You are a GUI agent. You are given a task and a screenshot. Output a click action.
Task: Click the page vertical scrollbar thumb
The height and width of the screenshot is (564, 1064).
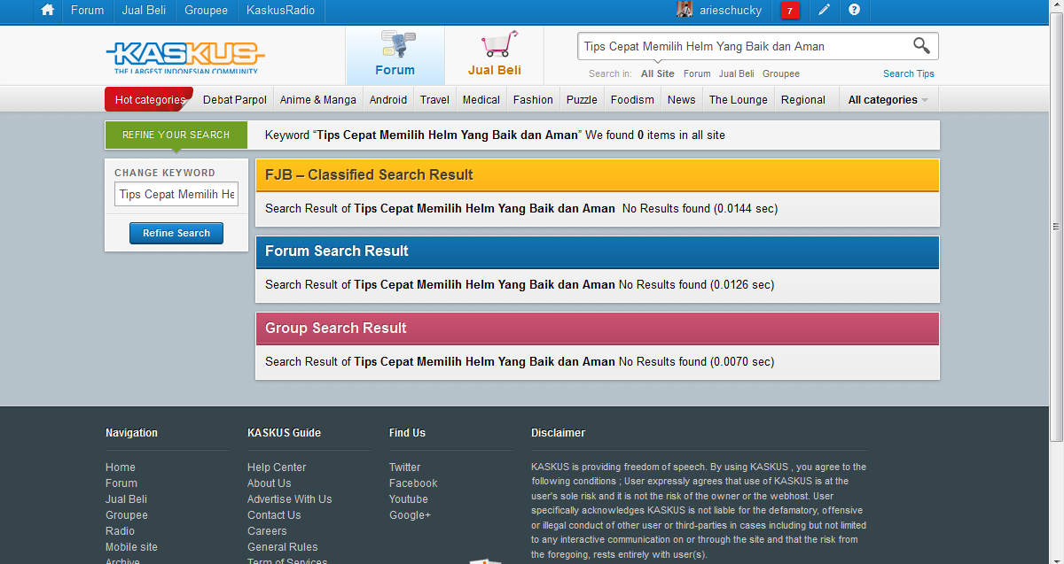[1056, 227]
